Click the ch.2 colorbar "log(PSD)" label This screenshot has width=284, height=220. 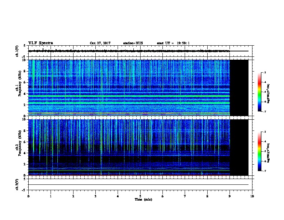[x=268, y=153]
